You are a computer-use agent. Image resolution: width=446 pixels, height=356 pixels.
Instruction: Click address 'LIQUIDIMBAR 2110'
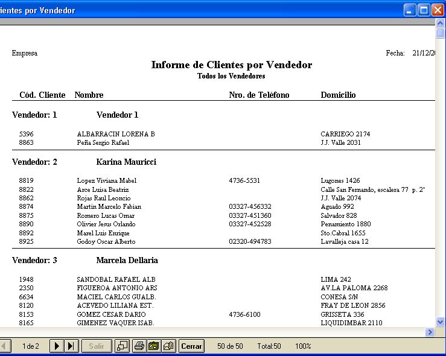[x=352, y=323]
